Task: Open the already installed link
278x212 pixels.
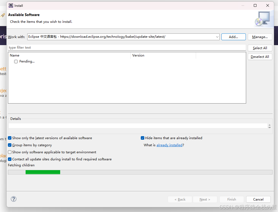Action: pos(169,145)
